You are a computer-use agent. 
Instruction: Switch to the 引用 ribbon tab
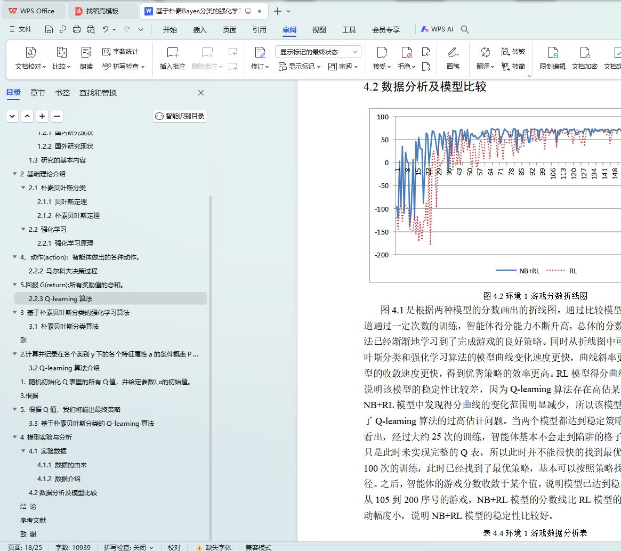click(x=260, y=30)
